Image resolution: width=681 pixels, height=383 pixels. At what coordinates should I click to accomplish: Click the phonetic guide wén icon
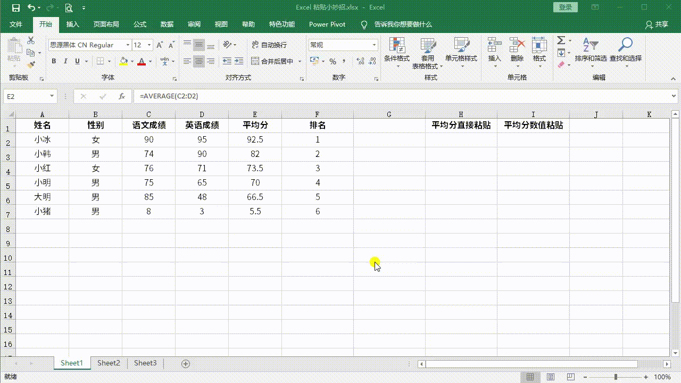coord(164,61)
